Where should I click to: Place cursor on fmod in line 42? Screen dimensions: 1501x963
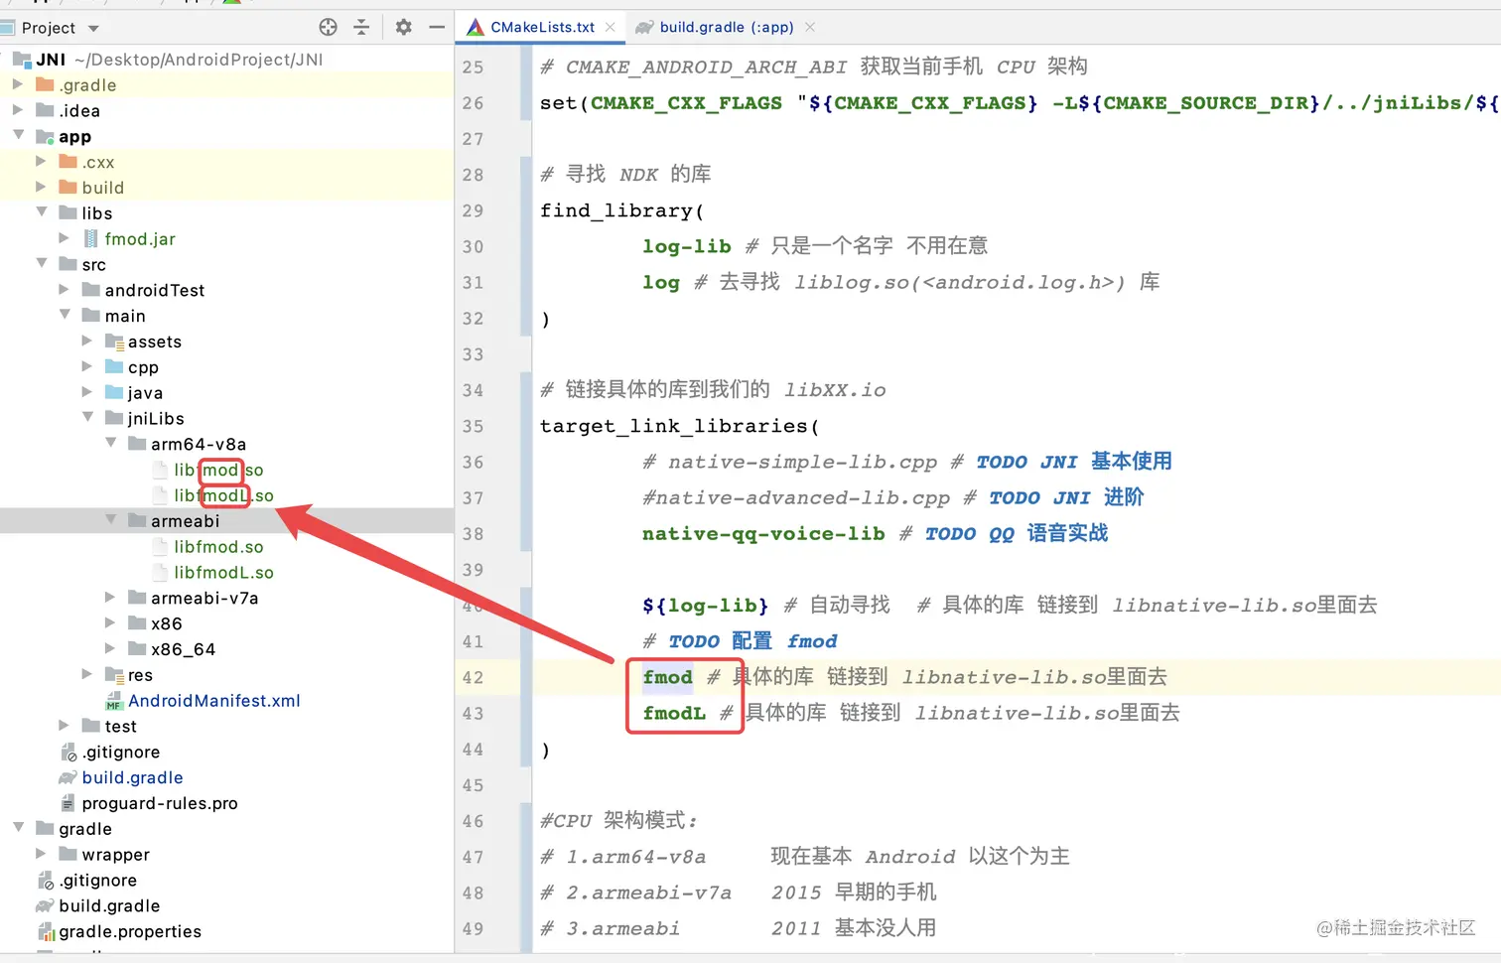point(667,677)
